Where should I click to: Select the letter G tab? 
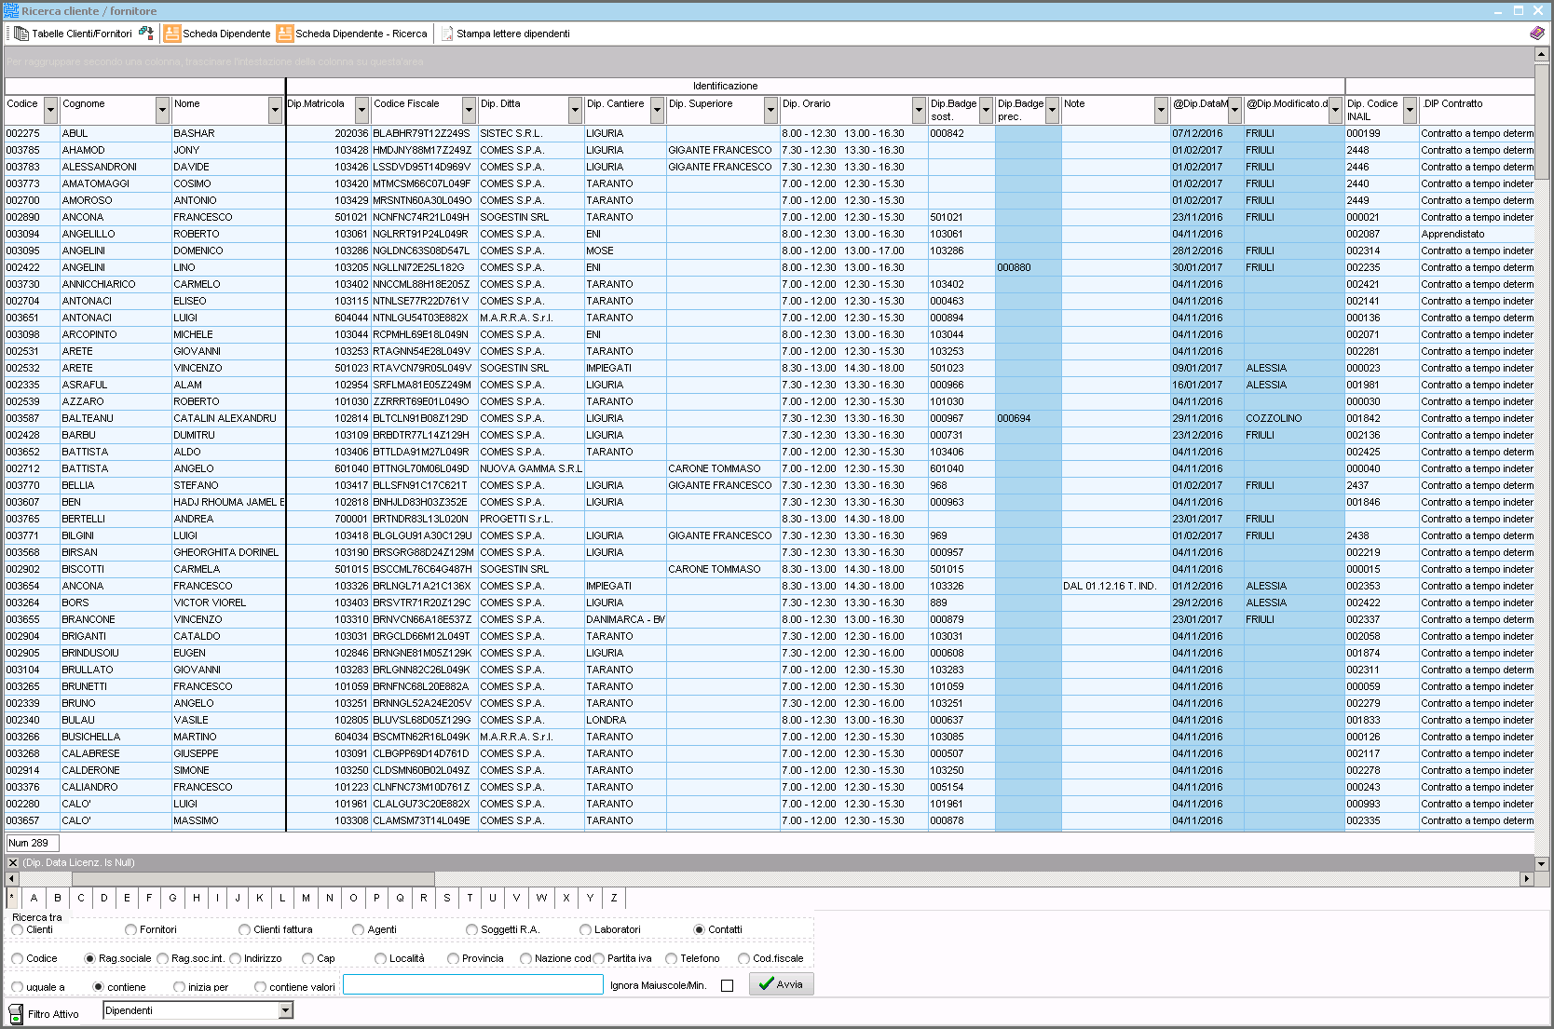[173, 898]
